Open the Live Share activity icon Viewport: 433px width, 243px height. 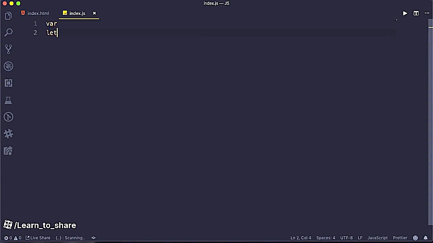tap(8, 151)
